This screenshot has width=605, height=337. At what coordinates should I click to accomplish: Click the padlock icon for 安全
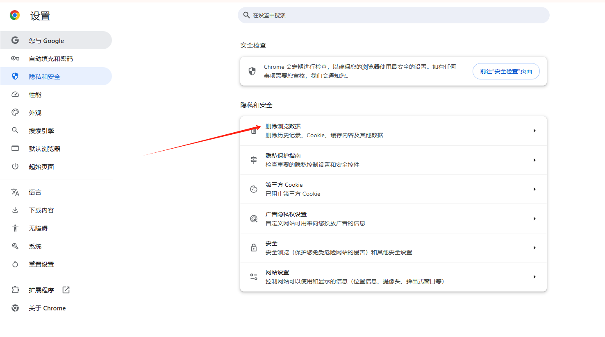click(254, 248)
